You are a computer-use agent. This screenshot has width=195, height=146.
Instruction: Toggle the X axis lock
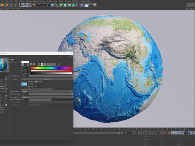click(x=21, y=5)
